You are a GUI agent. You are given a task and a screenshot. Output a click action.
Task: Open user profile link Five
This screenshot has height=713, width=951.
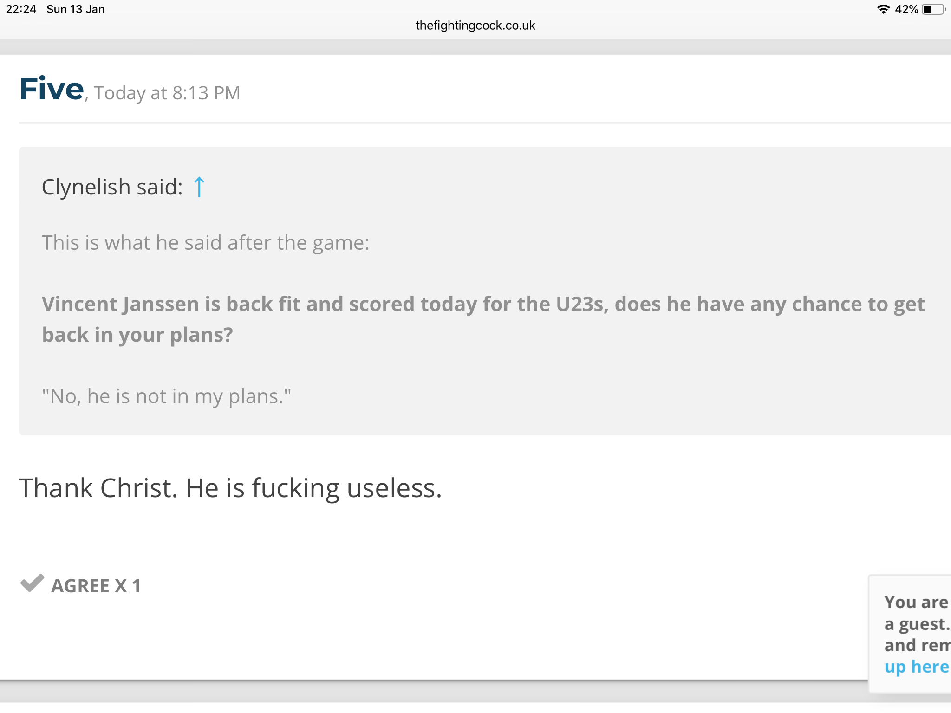52,89
